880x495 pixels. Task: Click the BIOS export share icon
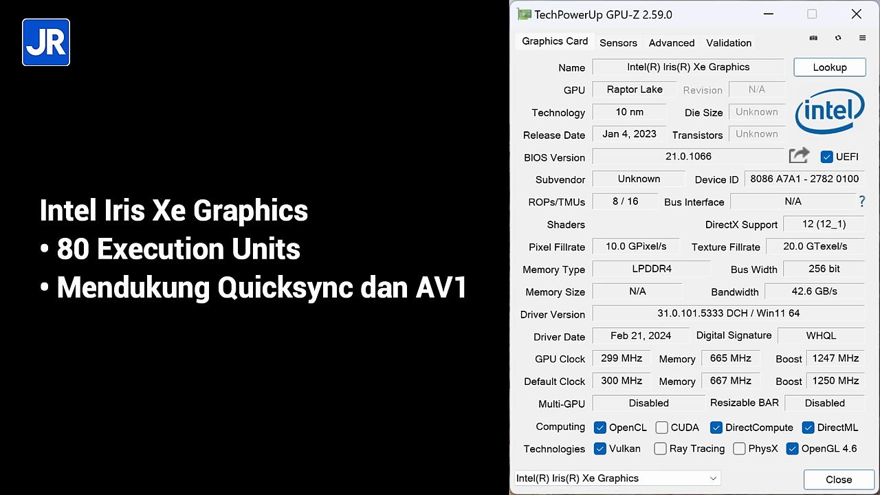(799, 156)
